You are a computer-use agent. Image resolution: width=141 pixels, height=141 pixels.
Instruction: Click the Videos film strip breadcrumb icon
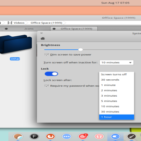coord(10,23)
